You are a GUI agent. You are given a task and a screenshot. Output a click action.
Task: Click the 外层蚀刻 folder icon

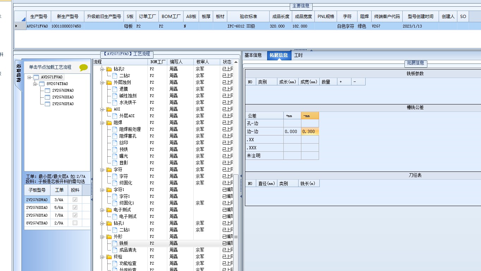click(x=109, y=83)
